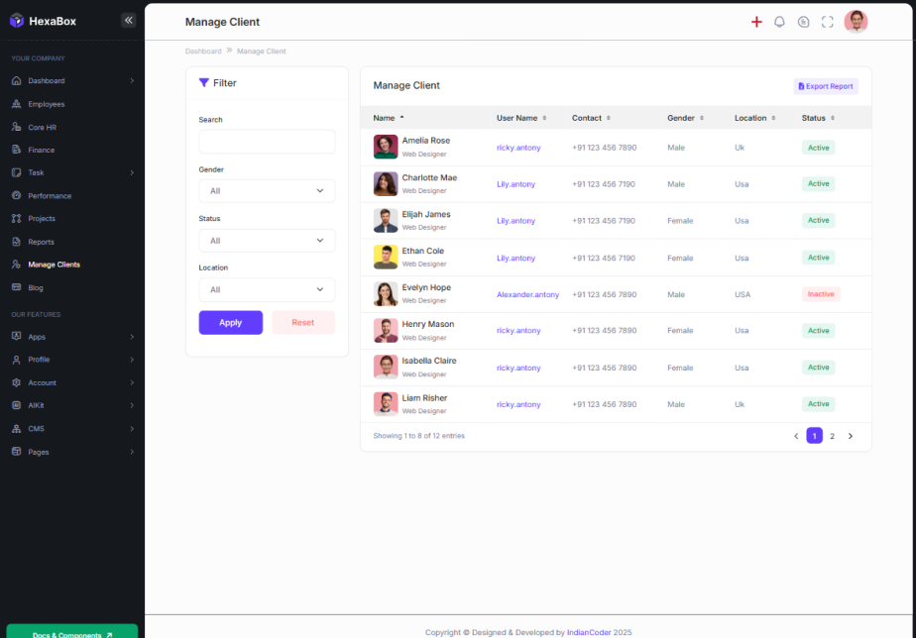Click the Export Report button
Screen dimensions: 916x638
coord(826,86)
